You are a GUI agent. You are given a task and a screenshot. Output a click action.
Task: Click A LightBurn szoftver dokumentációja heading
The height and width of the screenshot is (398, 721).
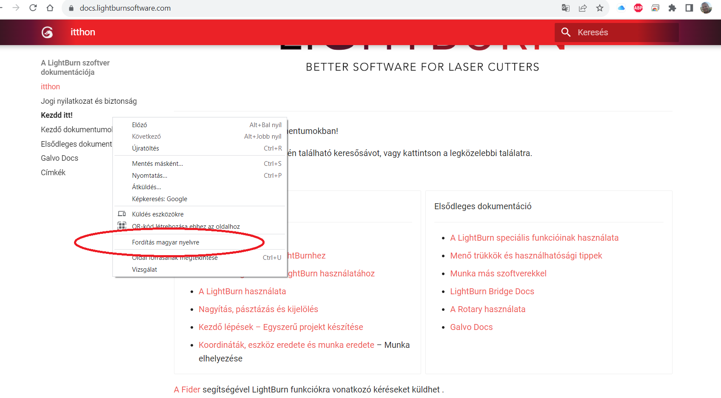point(75,68)
